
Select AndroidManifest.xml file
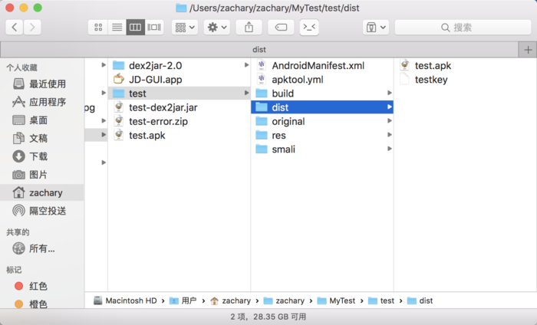click(322, 65)
